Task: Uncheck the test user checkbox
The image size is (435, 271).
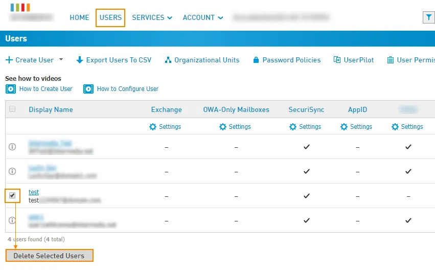Action: click(x=12, y=195)
